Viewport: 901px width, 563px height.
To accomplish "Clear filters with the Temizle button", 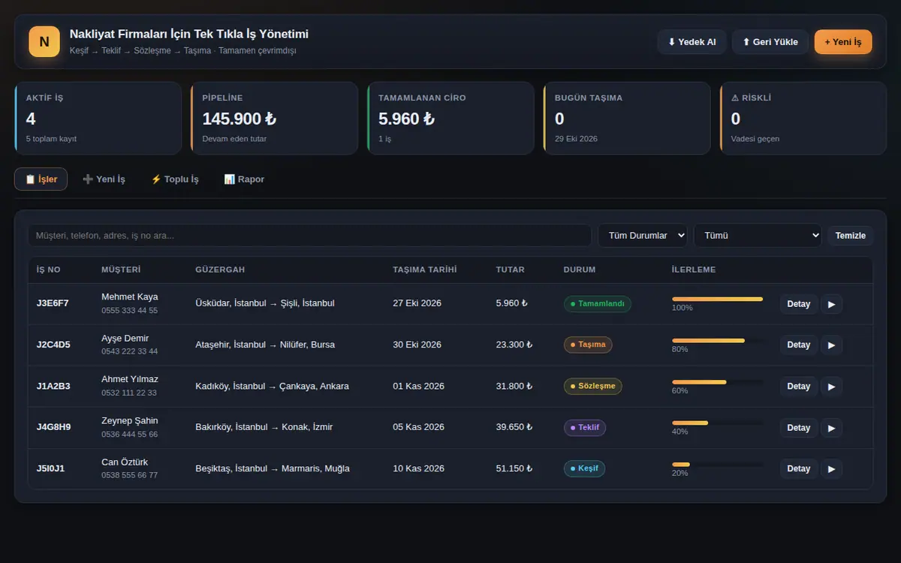I will (x=851, y=236).
